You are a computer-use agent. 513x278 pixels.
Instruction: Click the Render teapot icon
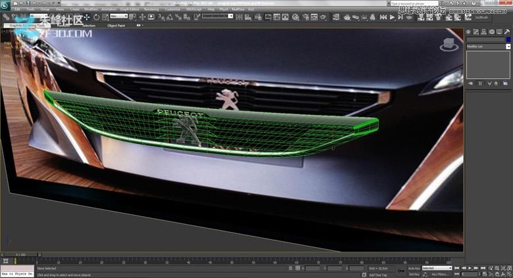pos(323,17)
